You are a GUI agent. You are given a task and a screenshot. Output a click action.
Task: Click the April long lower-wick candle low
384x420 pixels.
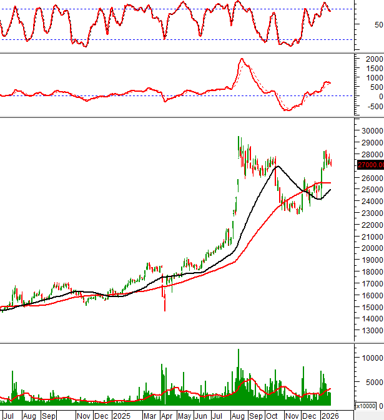pos(165,310)
